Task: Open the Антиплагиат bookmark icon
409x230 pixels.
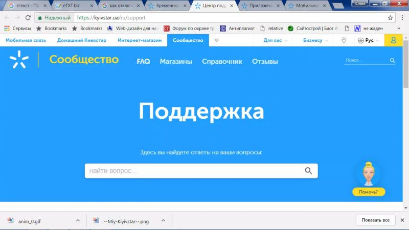Action: pos(223,29)
